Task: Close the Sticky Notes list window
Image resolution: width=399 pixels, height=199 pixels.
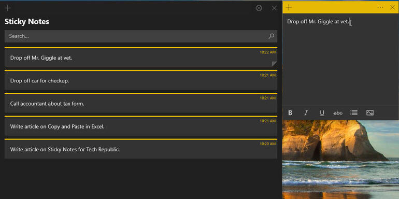Action: point(274,8)
